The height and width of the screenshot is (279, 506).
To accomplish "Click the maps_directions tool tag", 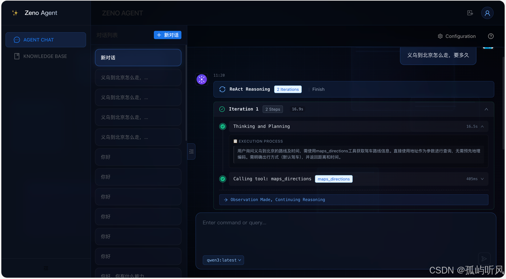I will tap(334, 179).
